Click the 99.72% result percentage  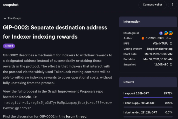click(168, 93)
